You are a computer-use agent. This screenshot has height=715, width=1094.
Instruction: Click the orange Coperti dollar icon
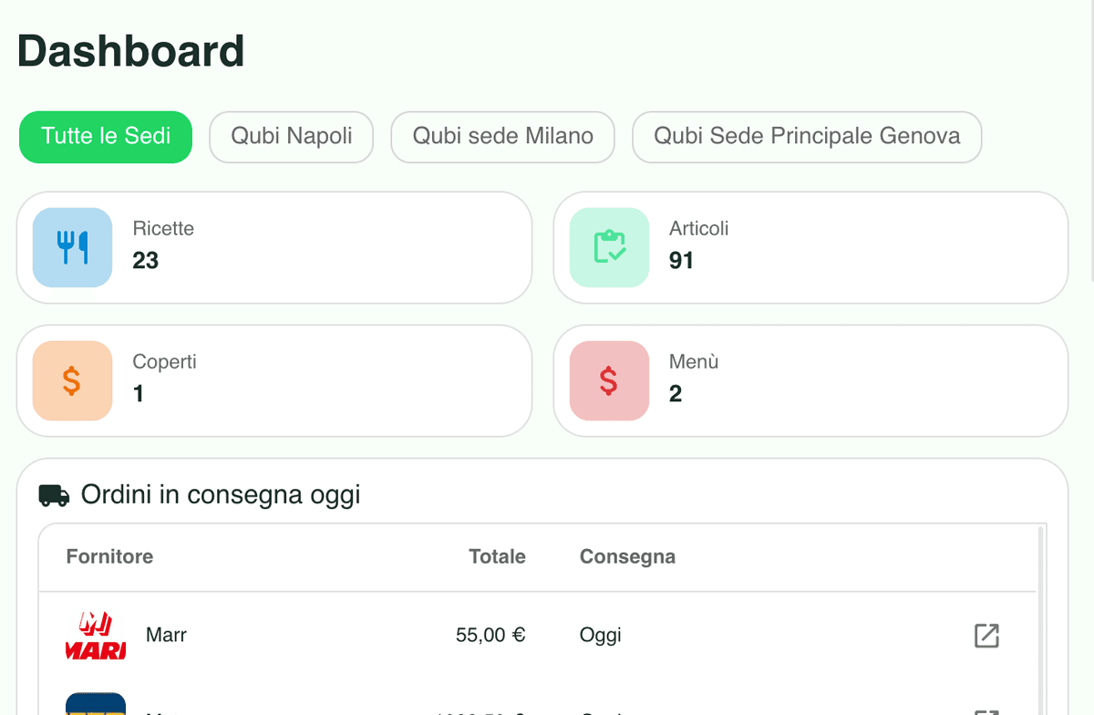click(x=72, y=380)
